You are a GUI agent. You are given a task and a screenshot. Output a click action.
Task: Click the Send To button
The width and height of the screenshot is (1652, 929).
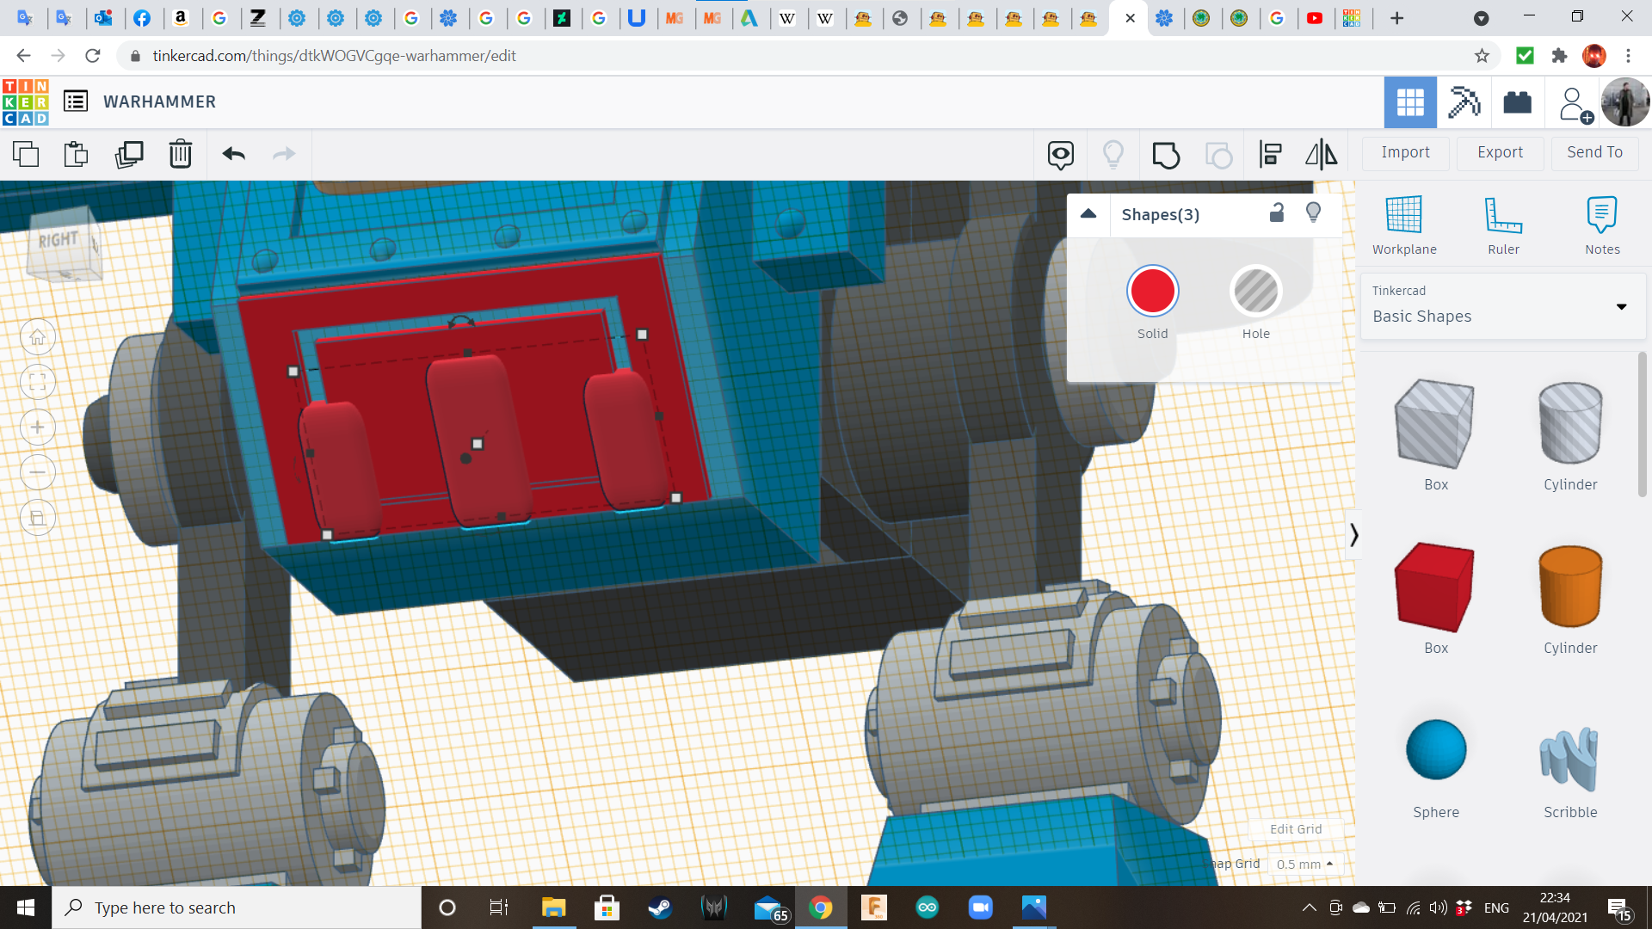click(1594, 152)
